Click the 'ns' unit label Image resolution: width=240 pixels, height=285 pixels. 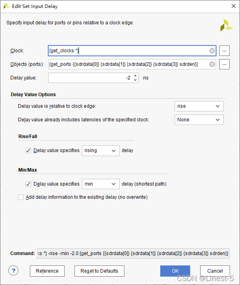146,78
